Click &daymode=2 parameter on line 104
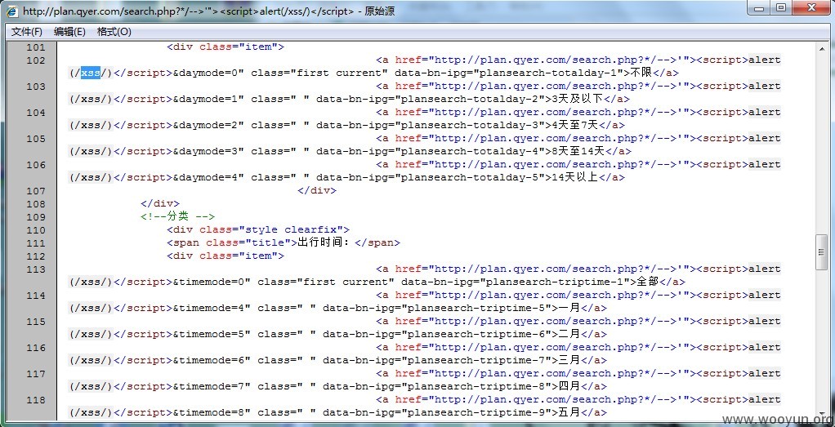Screen dimensions: 835x427 point(206,125)
